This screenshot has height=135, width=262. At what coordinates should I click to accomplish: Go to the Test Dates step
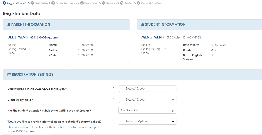coord(42,3)
